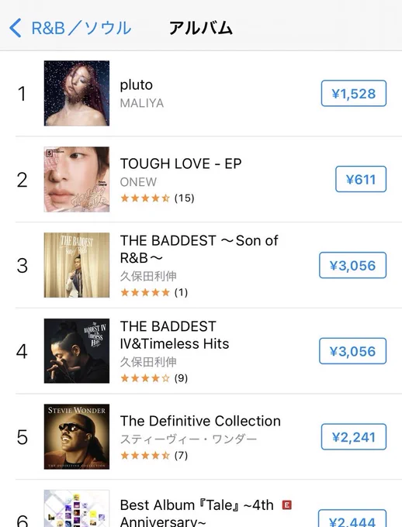This screenshot has width=402, height=527.
Task: Purchase TOUGH LOVE - EP for ¥611
Action: 361,179
